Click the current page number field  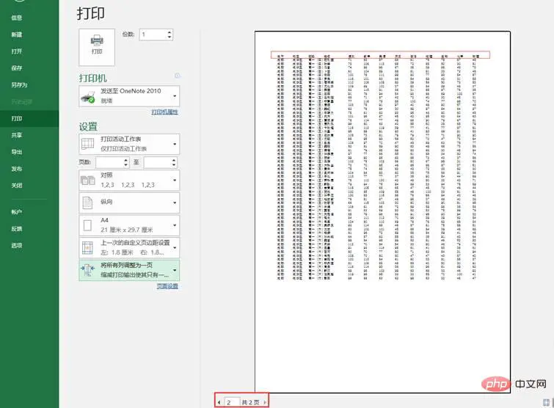pyautogui.click(x=232, y=402)
